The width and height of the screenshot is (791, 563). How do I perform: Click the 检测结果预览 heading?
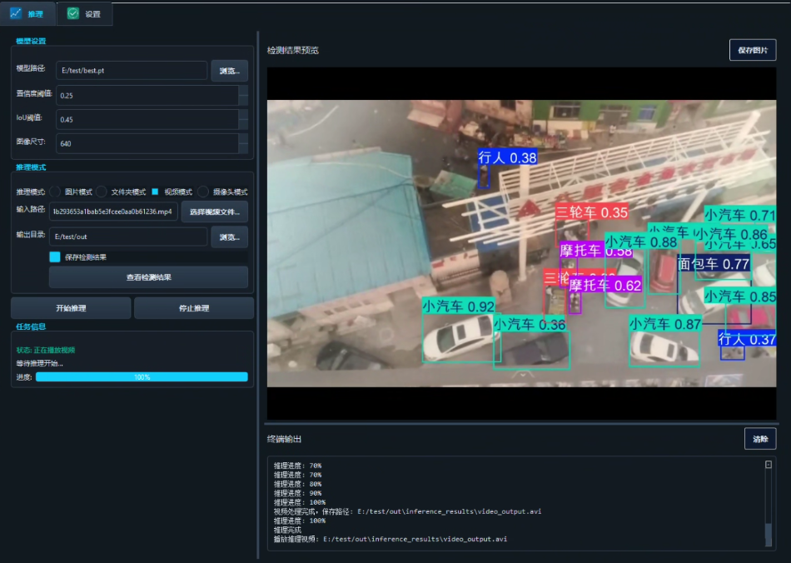[292, 50]
